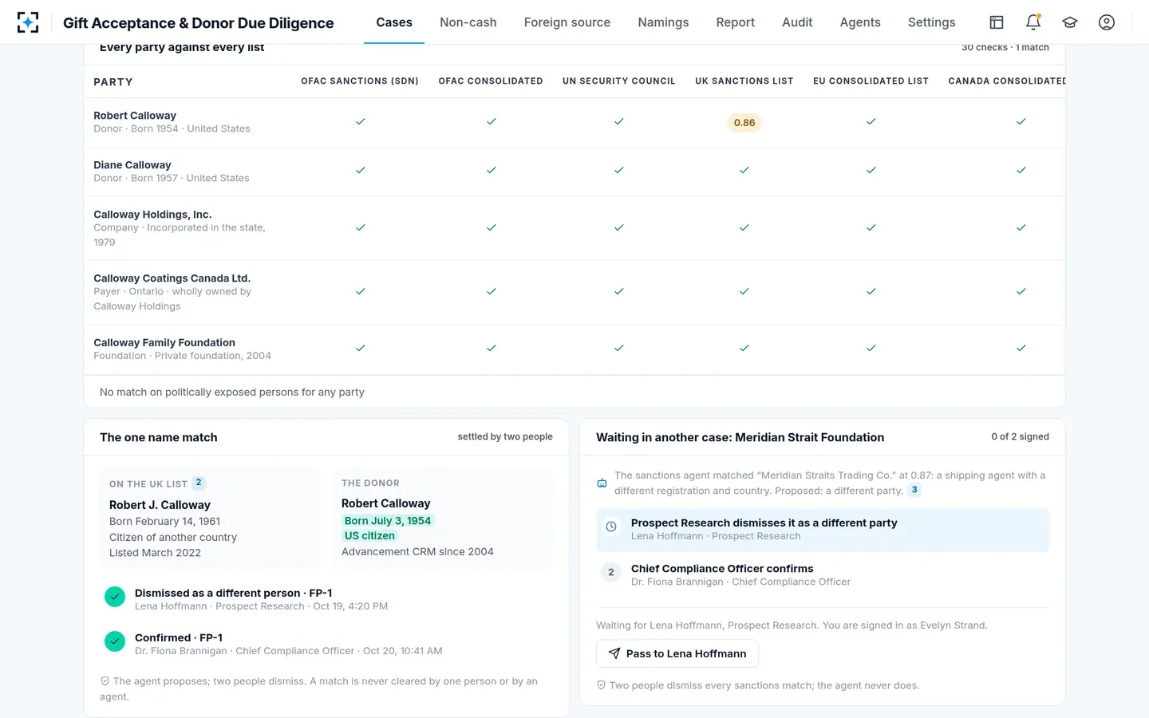This screenshot has height=718, width=1149.
Task: Click the clock icon on Prospect Research step
Action: 611,527
